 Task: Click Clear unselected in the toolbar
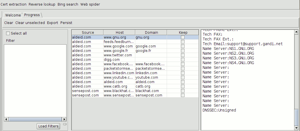(30, 23)
